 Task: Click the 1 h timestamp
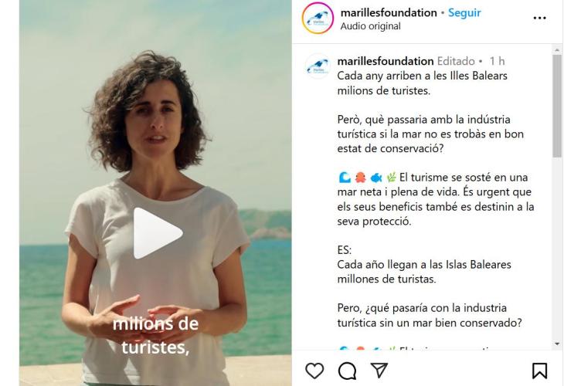tap(497, 61)
